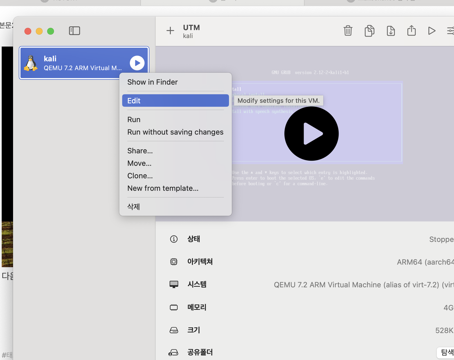Choose Share... from context menu
The height and width of the screenshot is (360, 454).
click(x=175, y=151)
